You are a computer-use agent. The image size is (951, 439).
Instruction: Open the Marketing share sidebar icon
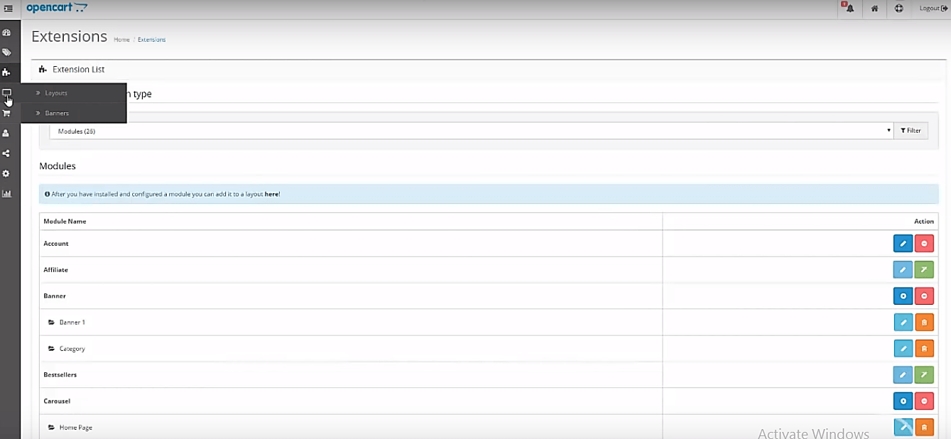point(6,153)
